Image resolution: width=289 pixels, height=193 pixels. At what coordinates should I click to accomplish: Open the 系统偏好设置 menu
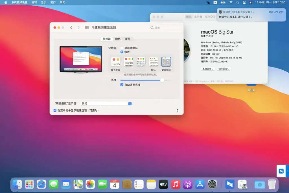click(19, 2)
